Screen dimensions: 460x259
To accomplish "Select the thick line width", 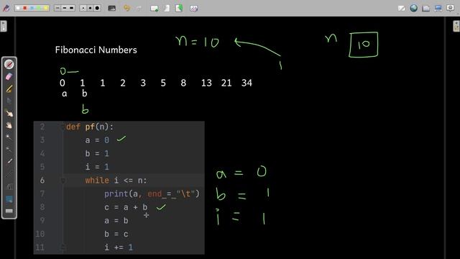I will tap(72, 8).
